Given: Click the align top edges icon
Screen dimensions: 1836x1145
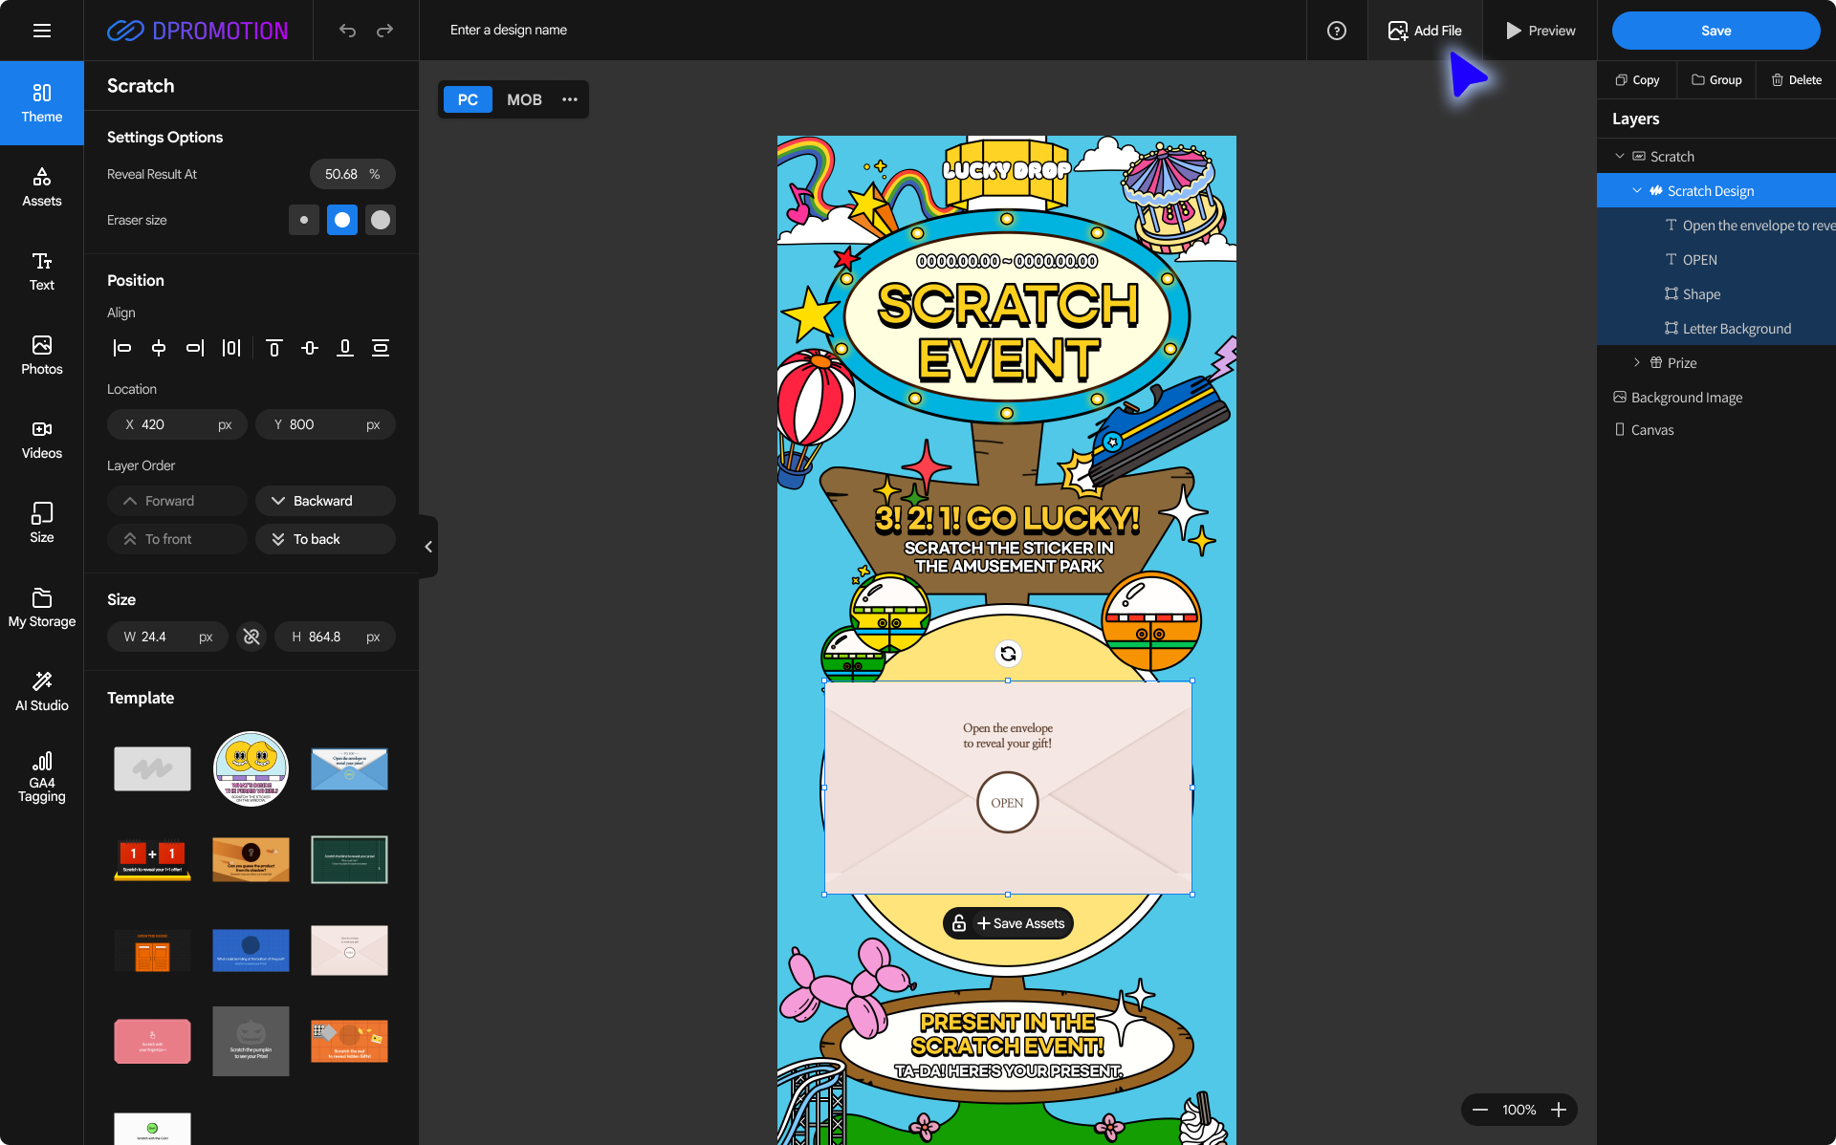Looking at the screenshot, I should (x=274, y=348).
